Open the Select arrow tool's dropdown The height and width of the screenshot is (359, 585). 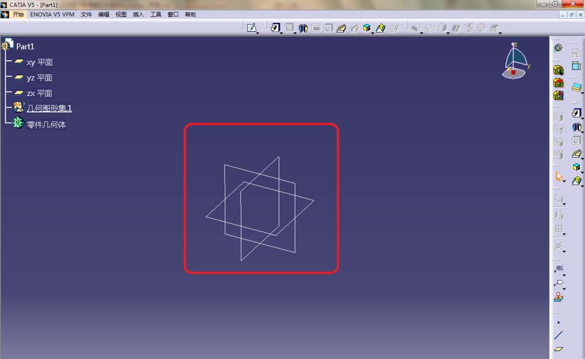[x=564, y=182]
